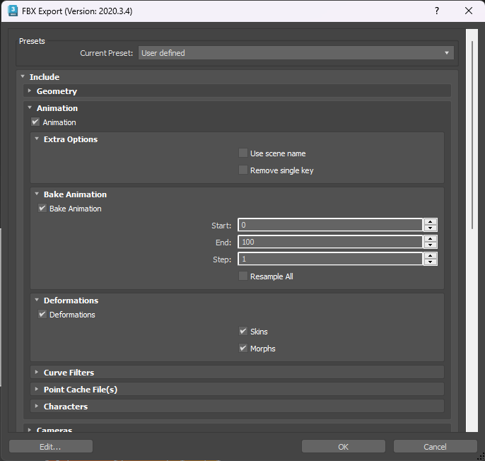
Task: Uncheck the Morphs checkbox
Action: click(x=243, y=349)
